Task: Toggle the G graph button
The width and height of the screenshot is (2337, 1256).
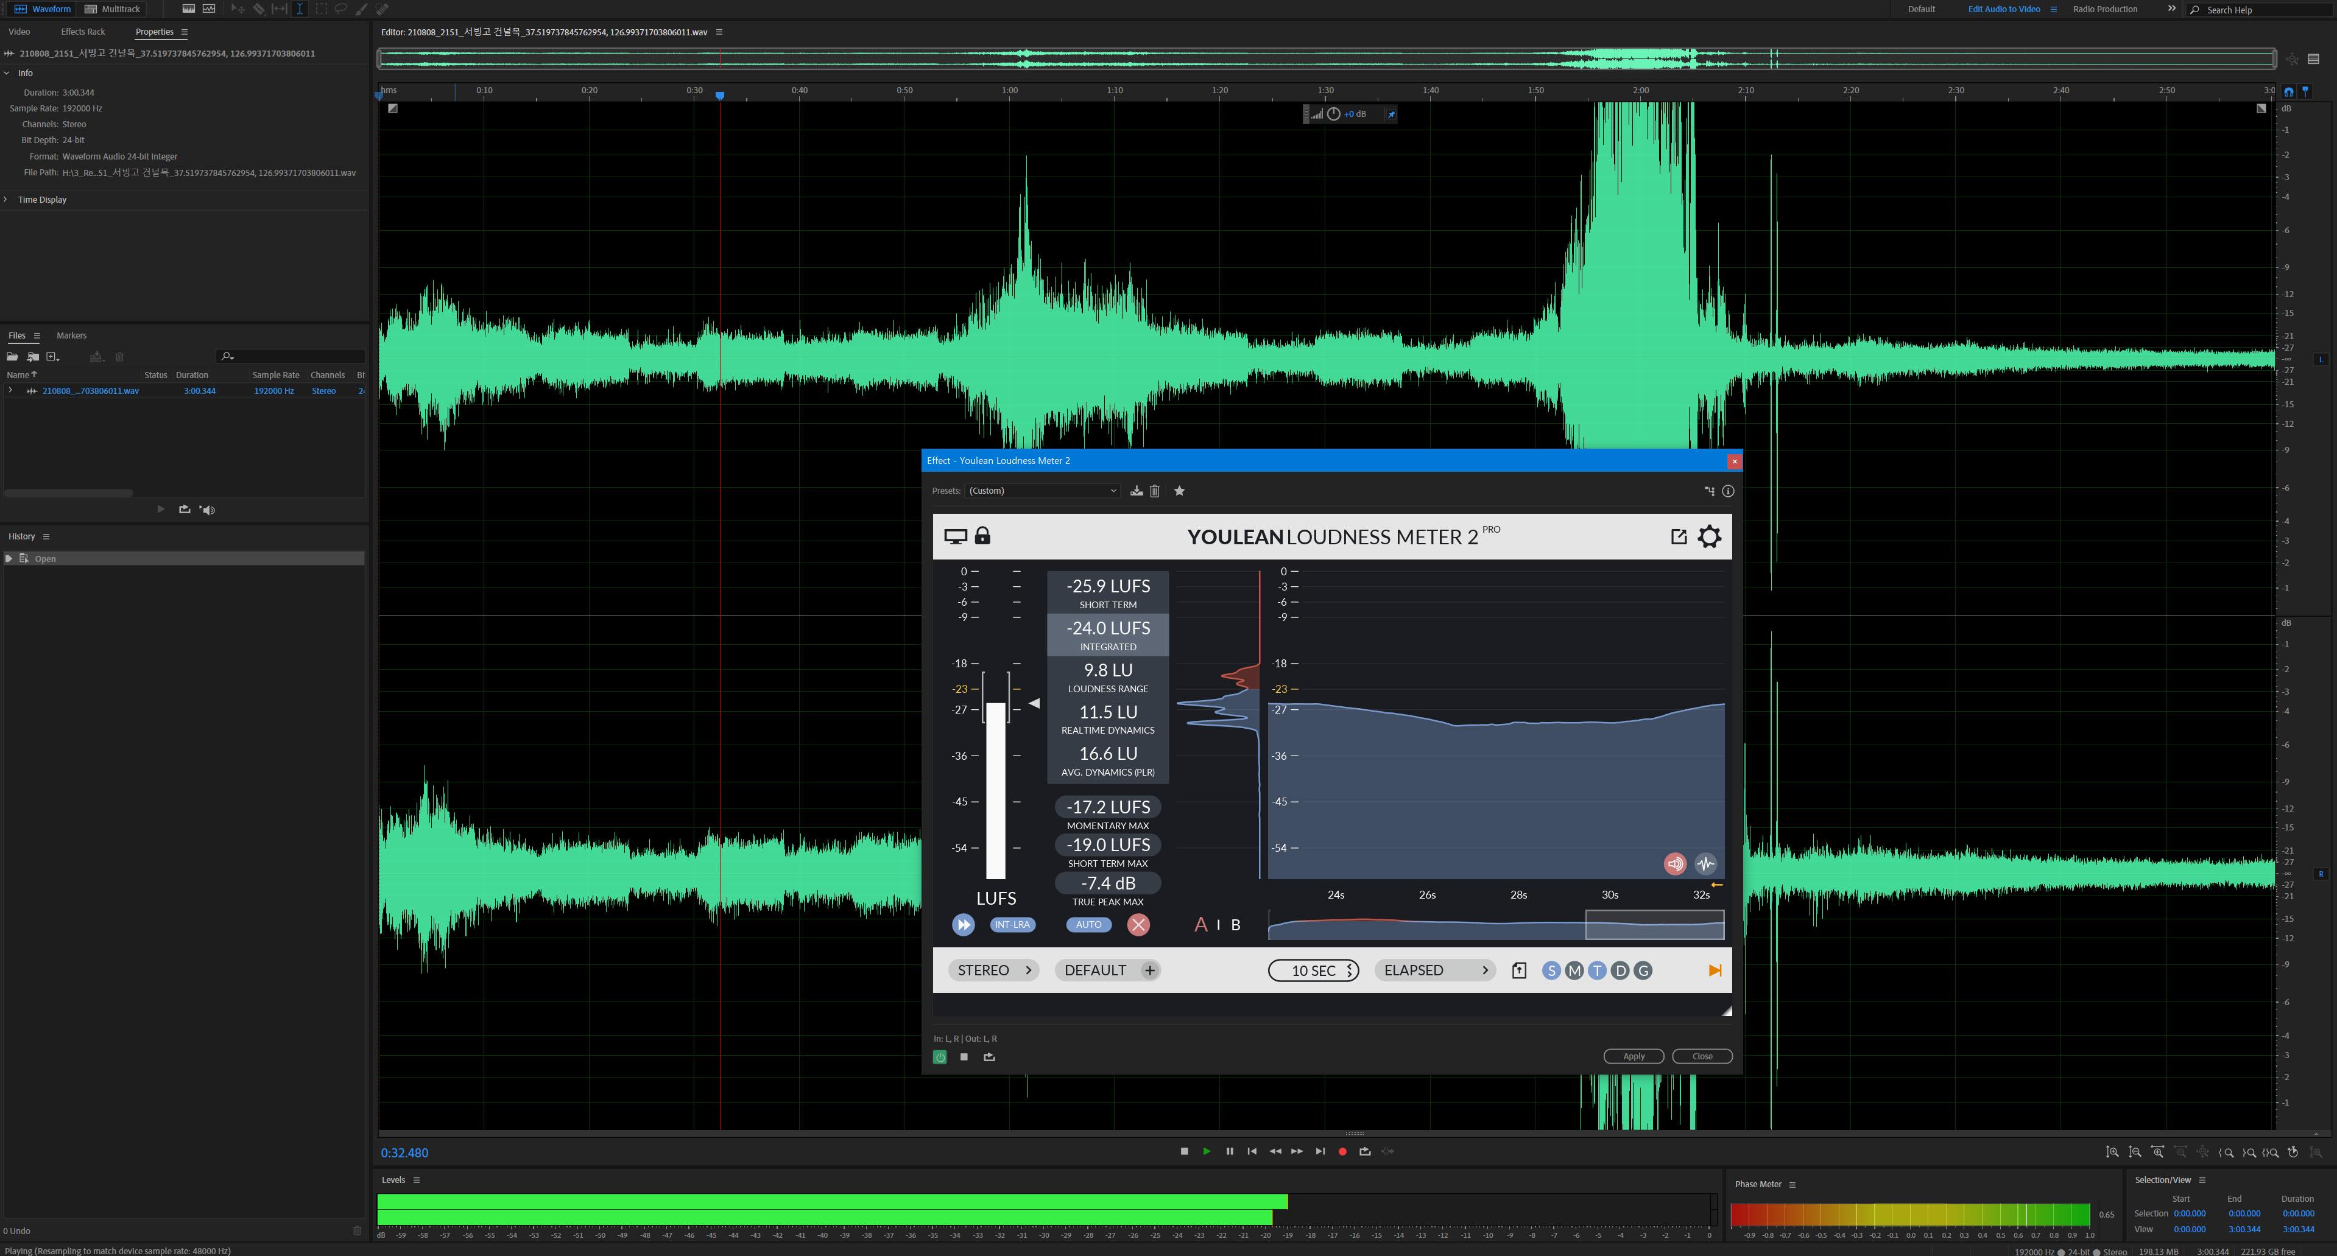Action: point(1643,971)
